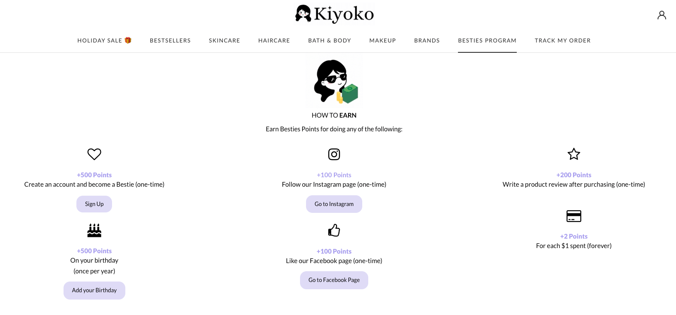The width and height of the screenshot is (676, 315).
Task: Open the account profile icon
Action: click(661, 15)
